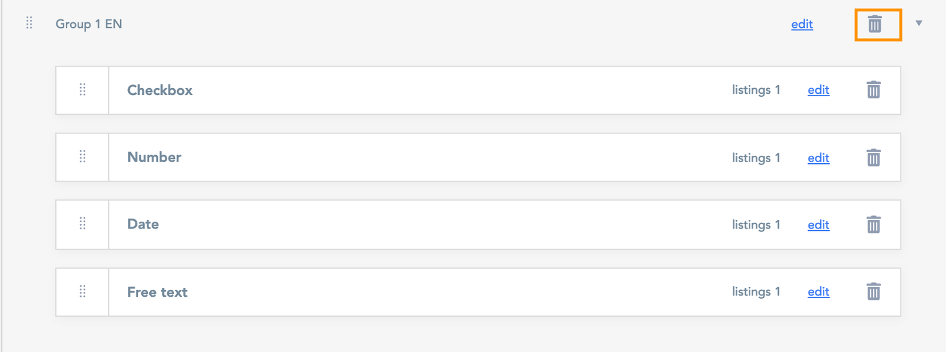Click listings 1 on Free text row
Image resolution: width=946 pixels, height=352 pixels.
click(x=756, y=292)
